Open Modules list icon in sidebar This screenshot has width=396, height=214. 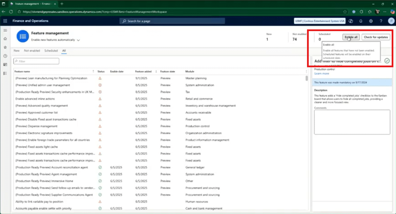point(5,73)
